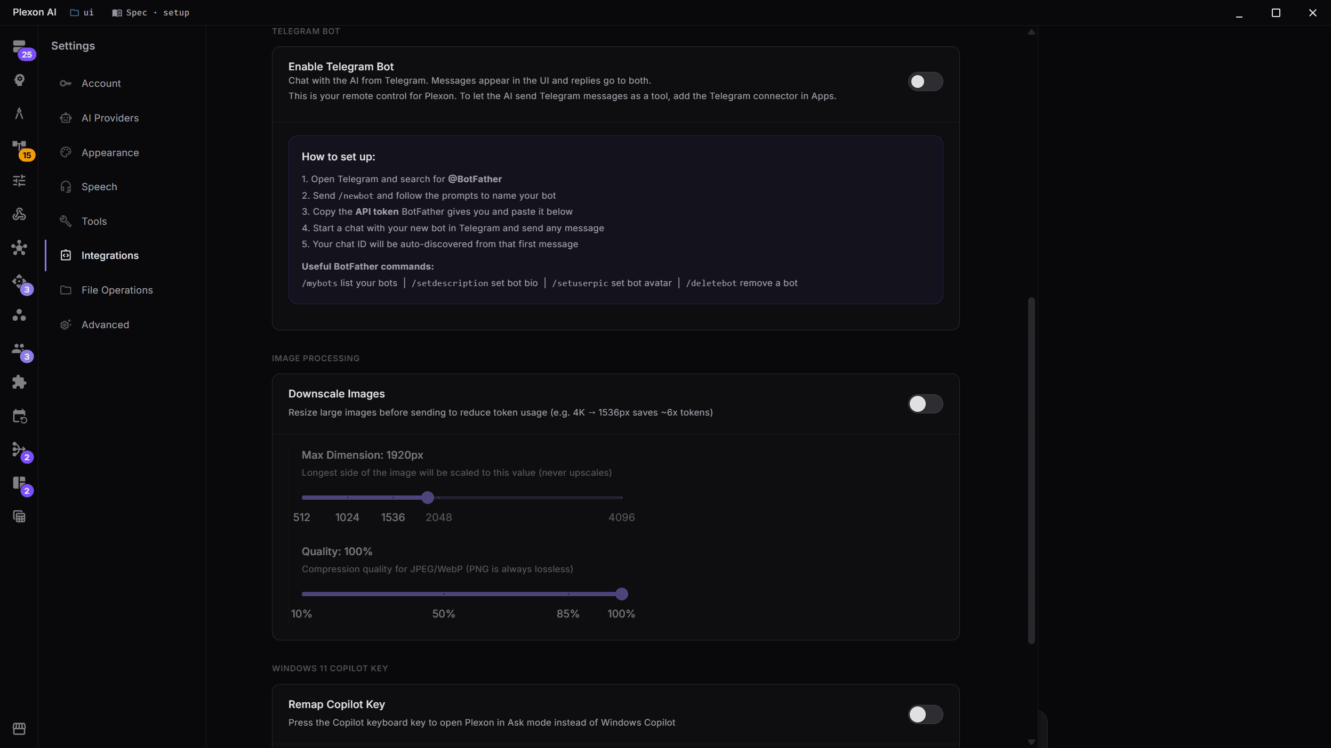Open the table grid icon in rail

click(20, 516)
